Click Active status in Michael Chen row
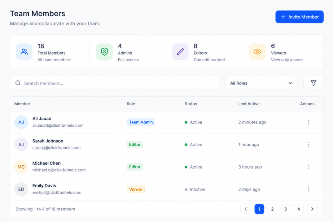333x222 pixels. click(193, 167)
